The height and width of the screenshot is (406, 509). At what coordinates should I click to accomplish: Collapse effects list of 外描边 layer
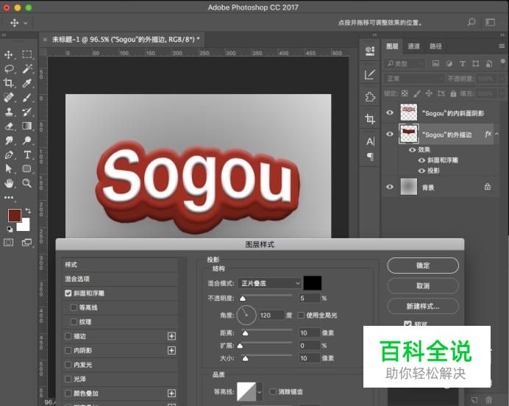pyautogui.click(x=496, y=134)
